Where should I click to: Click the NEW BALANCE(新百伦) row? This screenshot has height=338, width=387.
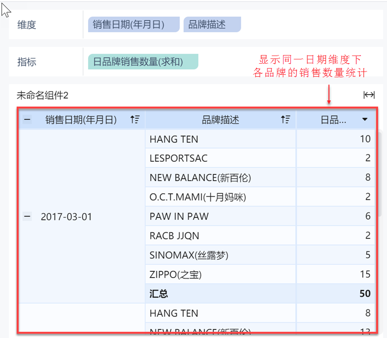[200, 178]
